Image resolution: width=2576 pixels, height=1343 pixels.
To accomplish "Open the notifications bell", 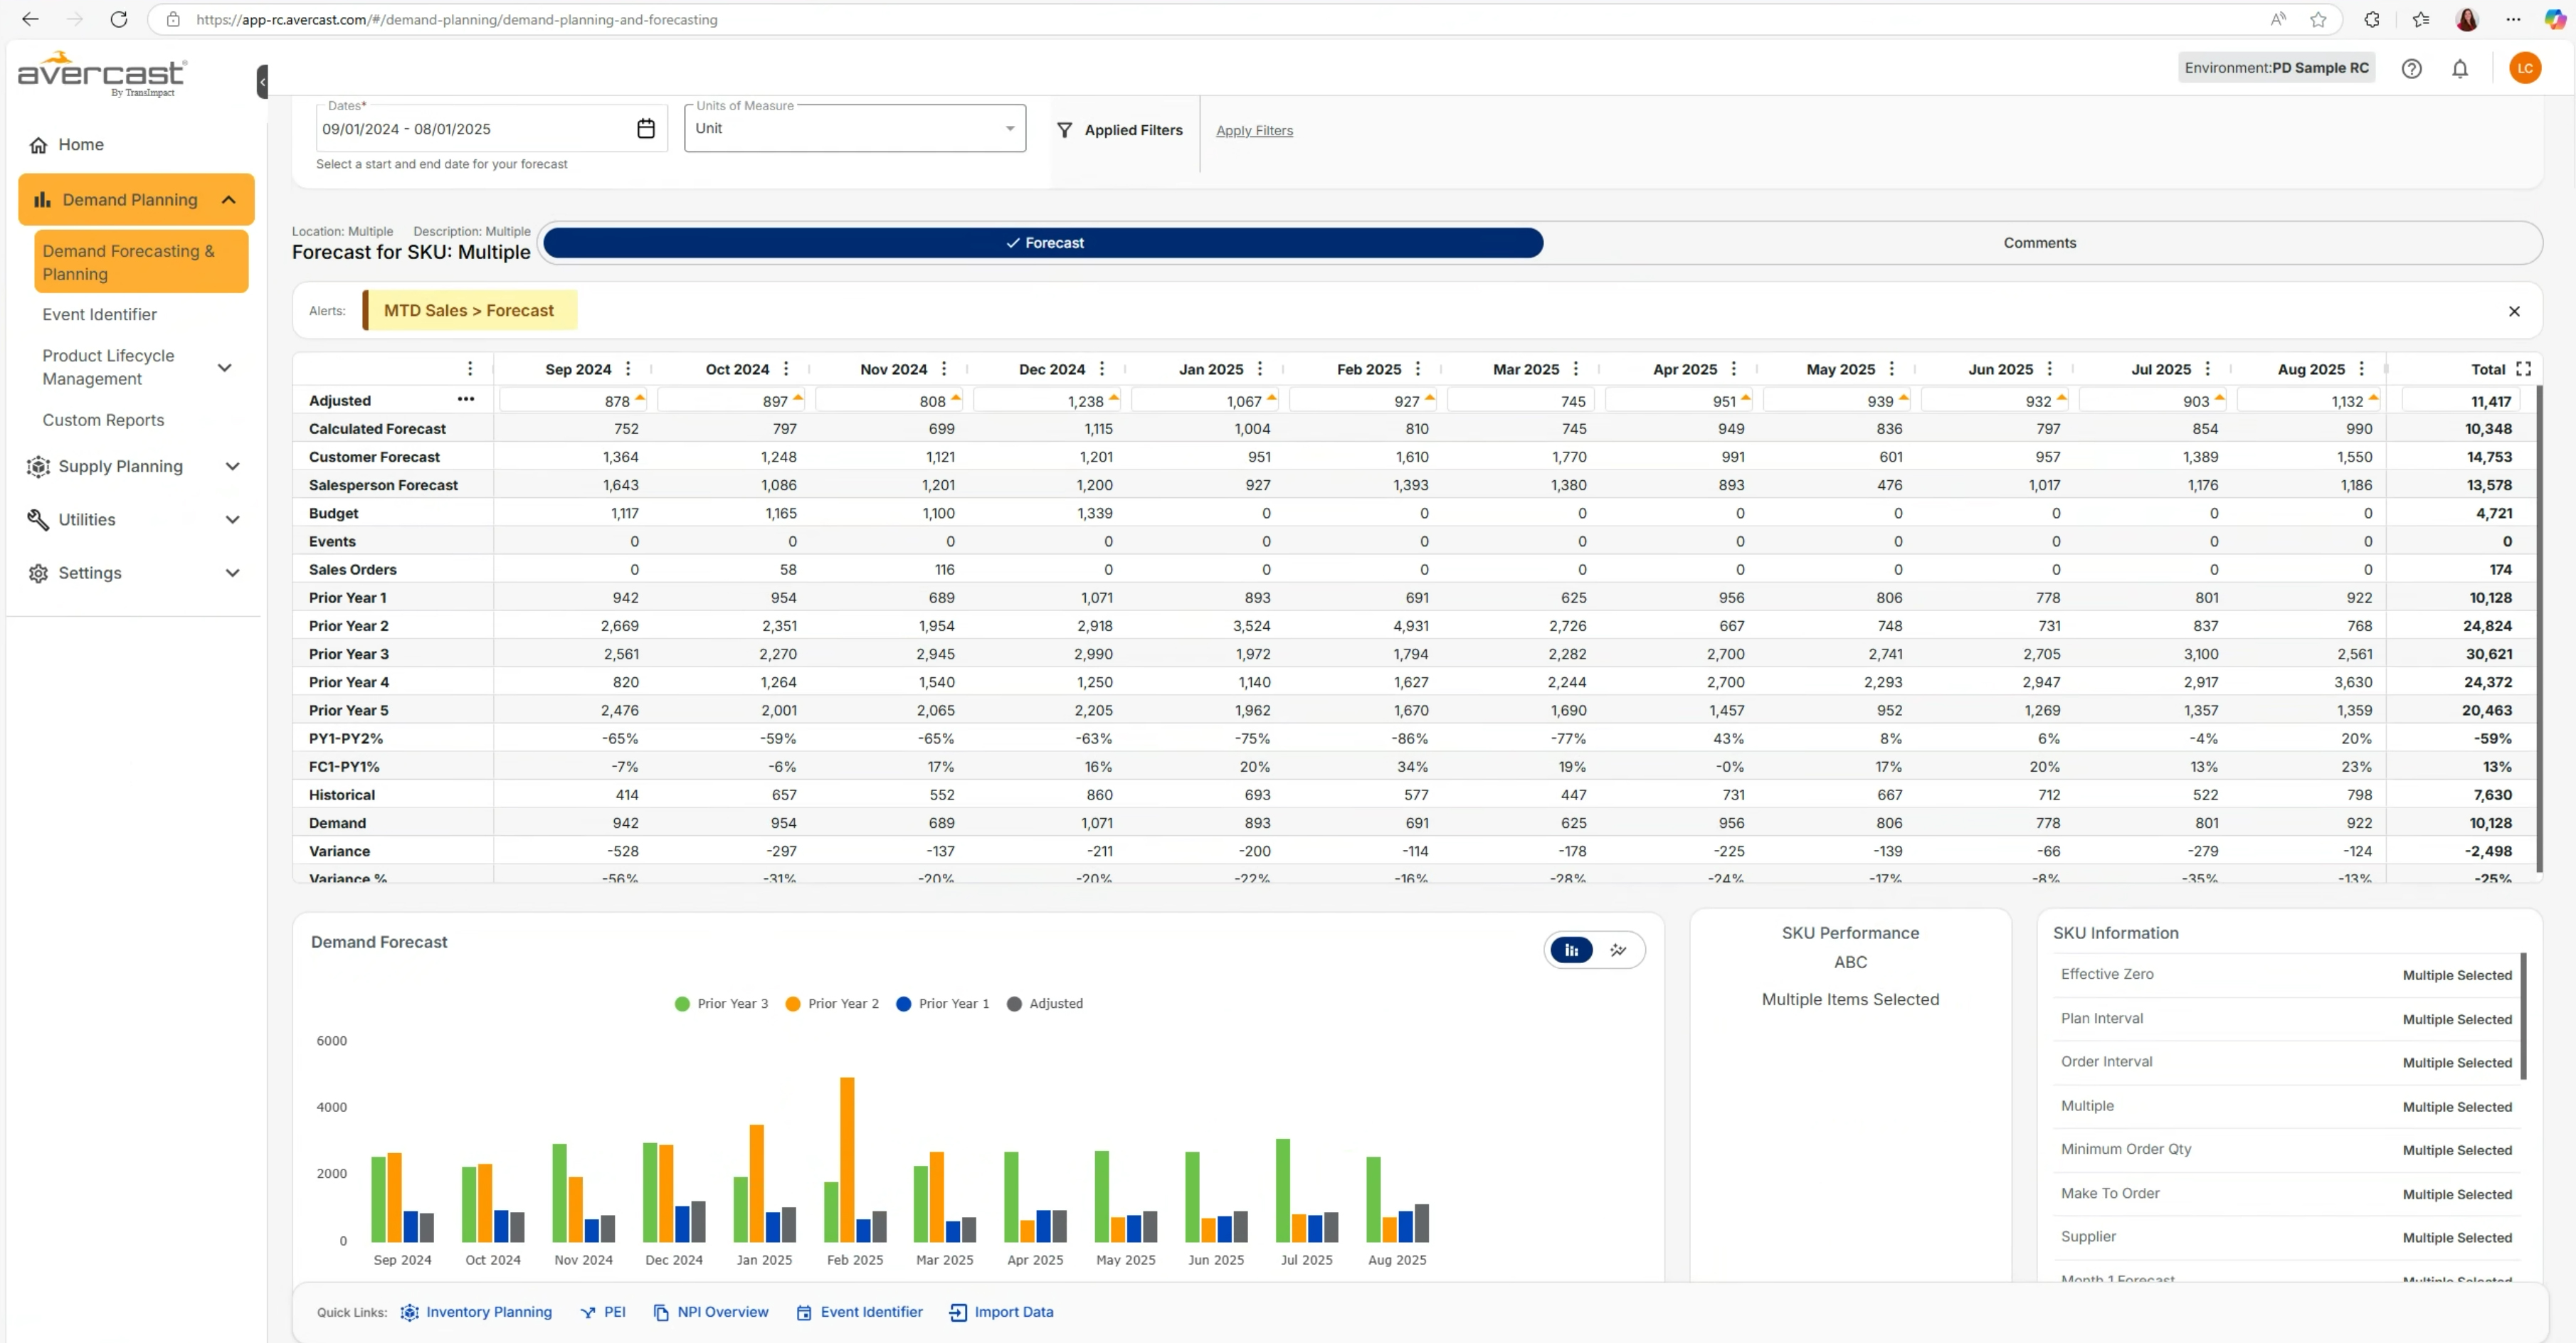I will 2461,68.
